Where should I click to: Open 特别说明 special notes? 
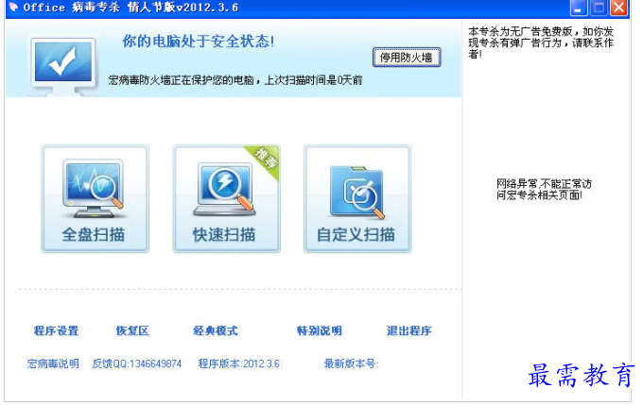(x=319, y=330)
